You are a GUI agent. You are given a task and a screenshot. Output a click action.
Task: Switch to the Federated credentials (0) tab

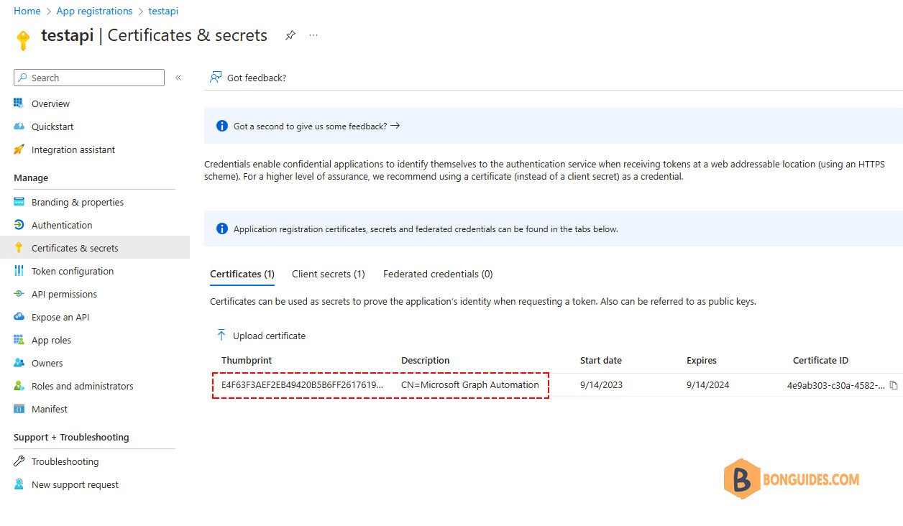click(x=438, y=274)
